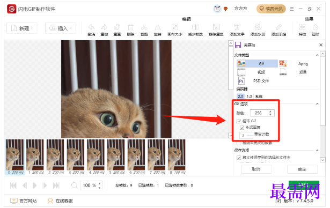
Task: Click the Reduce frames (减少帧数) icon
Action: pyautogui.click(x=195, y=27)
